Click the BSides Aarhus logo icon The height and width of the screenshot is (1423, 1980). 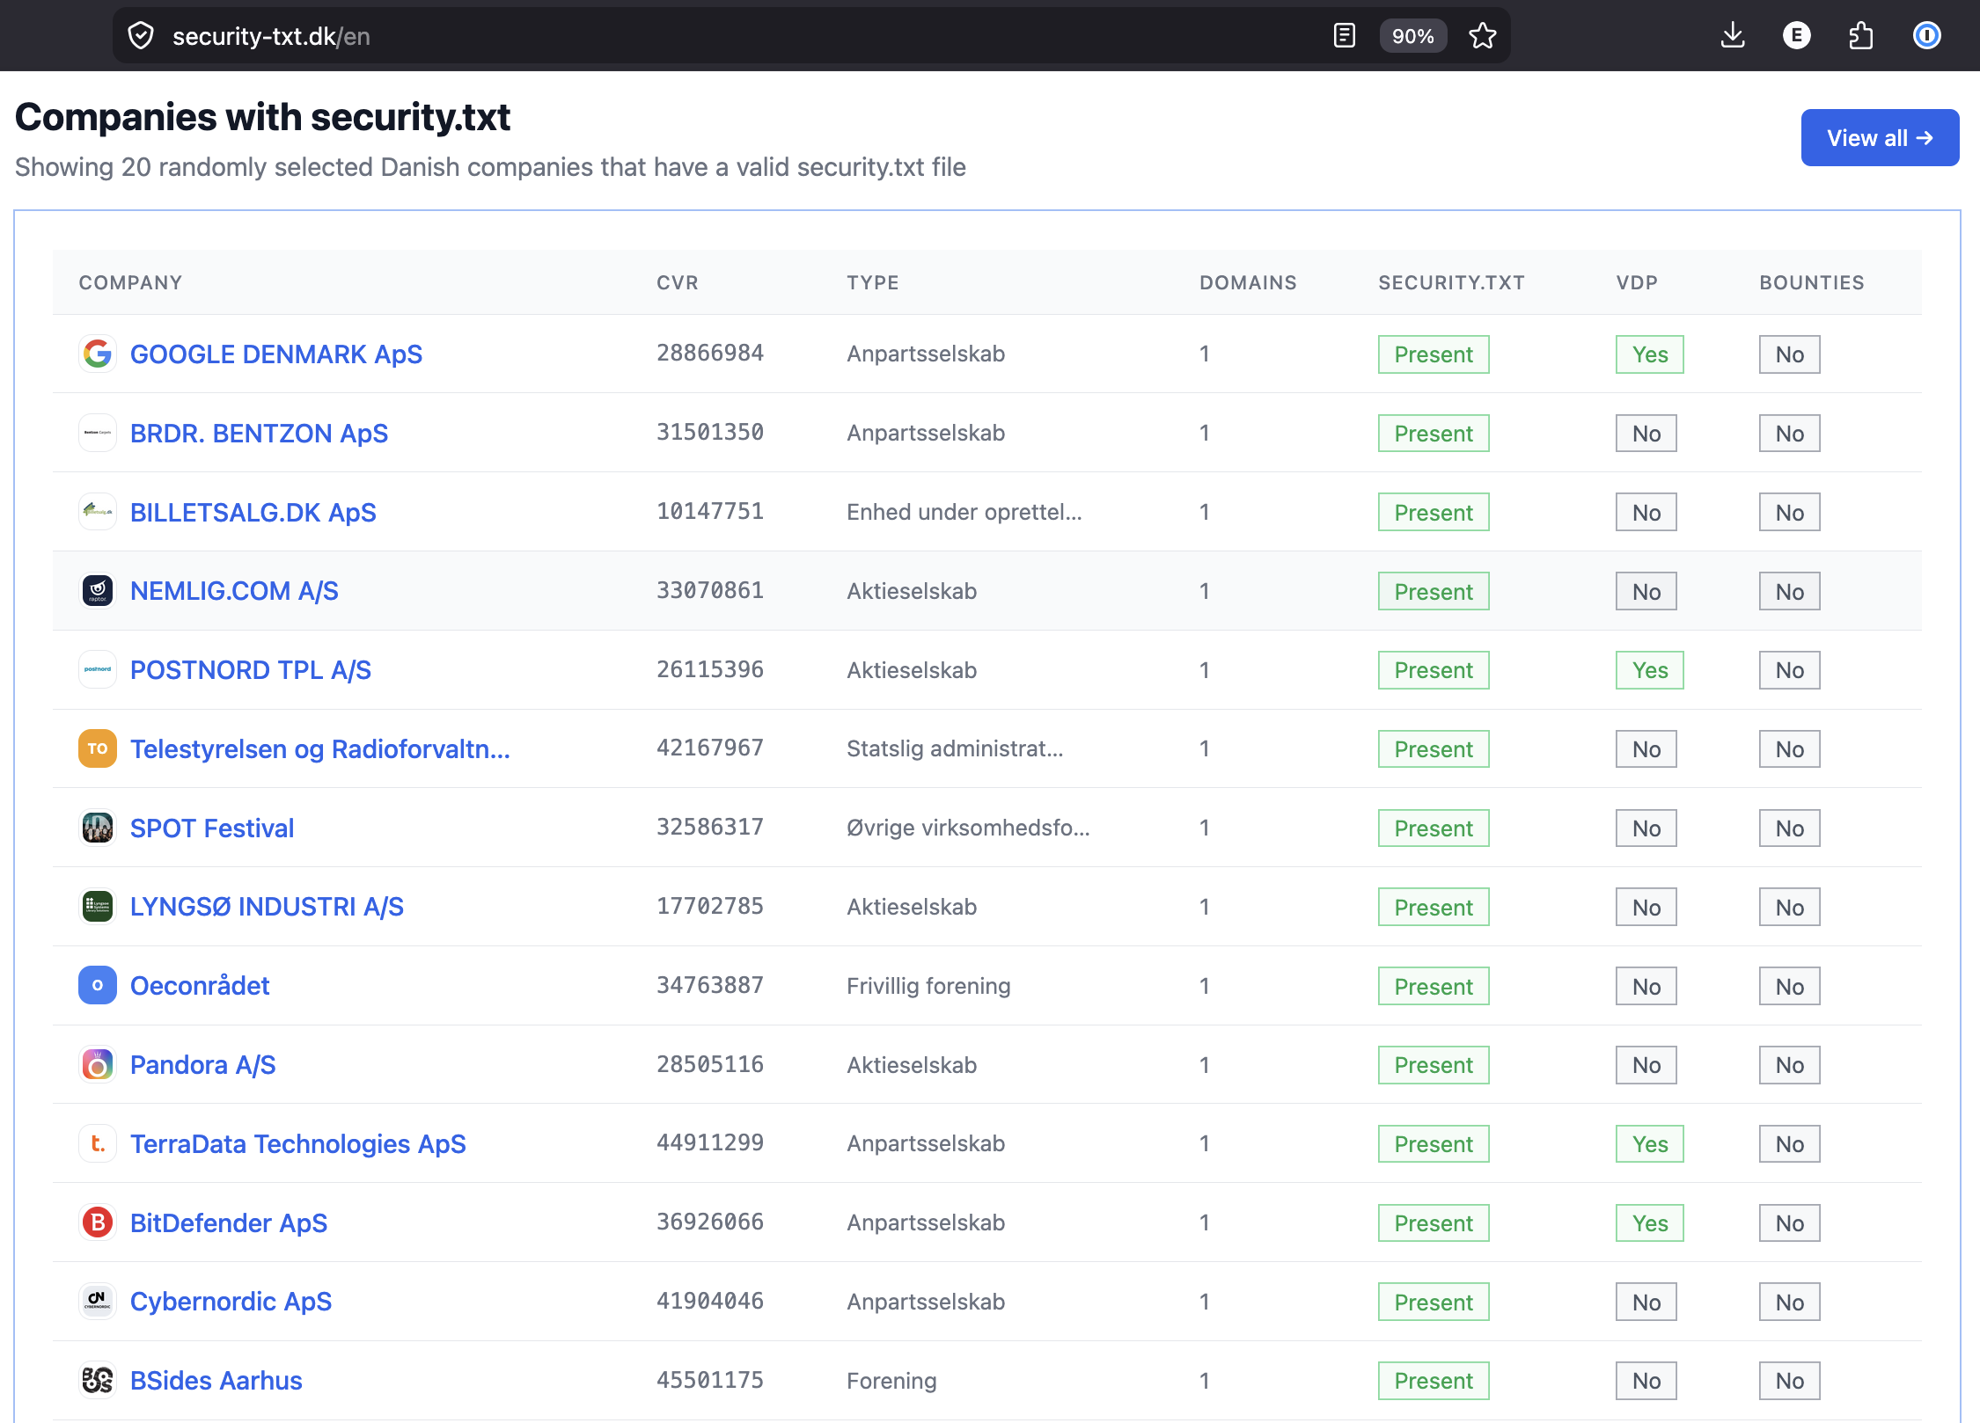[98, 1381]
